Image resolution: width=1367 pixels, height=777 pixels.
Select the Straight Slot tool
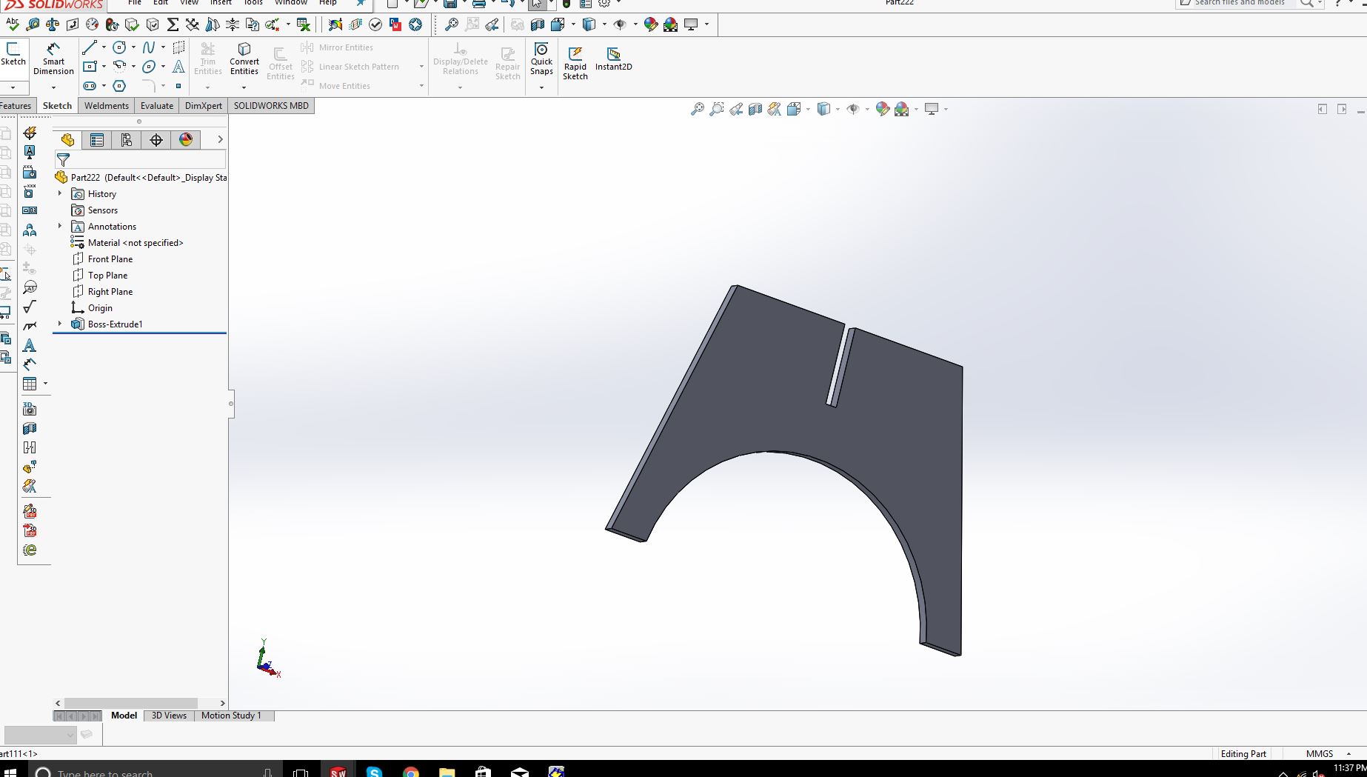coord(90,86)
